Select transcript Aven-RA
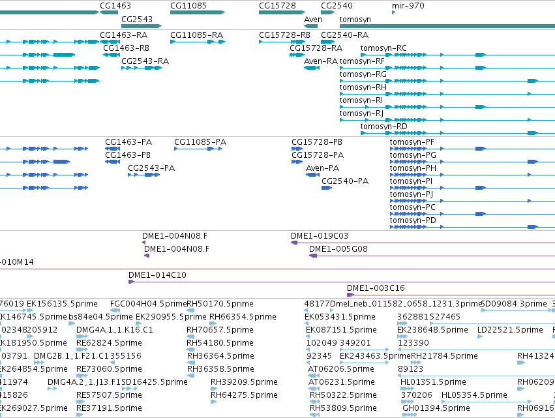The width and height of the screenshot is (555, 418). (321, 61)
